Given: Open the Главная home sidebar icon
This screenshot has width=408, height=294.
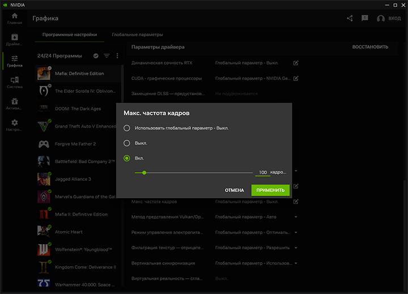Looking at the screenshot, I should point(15,16).
